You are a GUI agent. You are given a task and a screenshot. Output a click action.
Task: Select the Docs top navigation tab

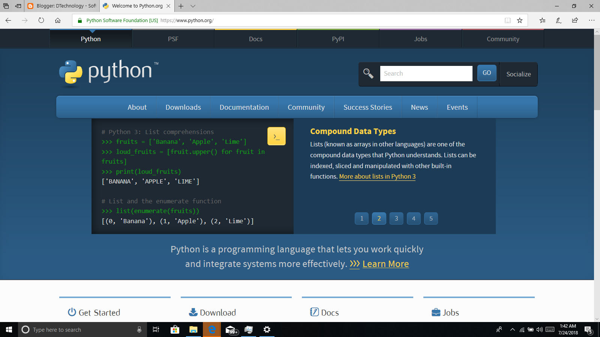pos(256,39)
